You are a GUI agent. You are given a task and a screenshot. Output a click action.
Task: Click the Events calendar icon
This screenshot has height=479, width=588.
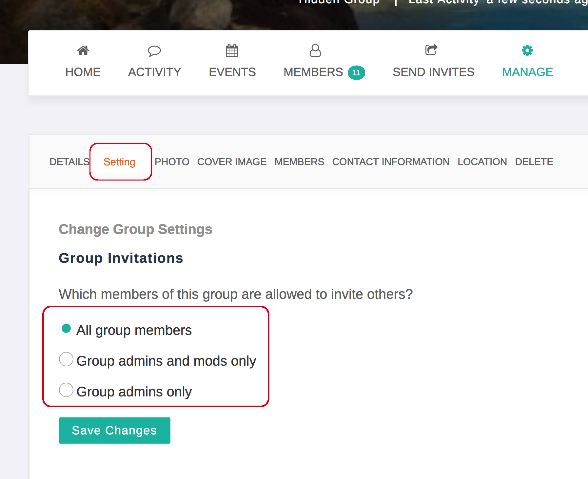click(232, 50)
